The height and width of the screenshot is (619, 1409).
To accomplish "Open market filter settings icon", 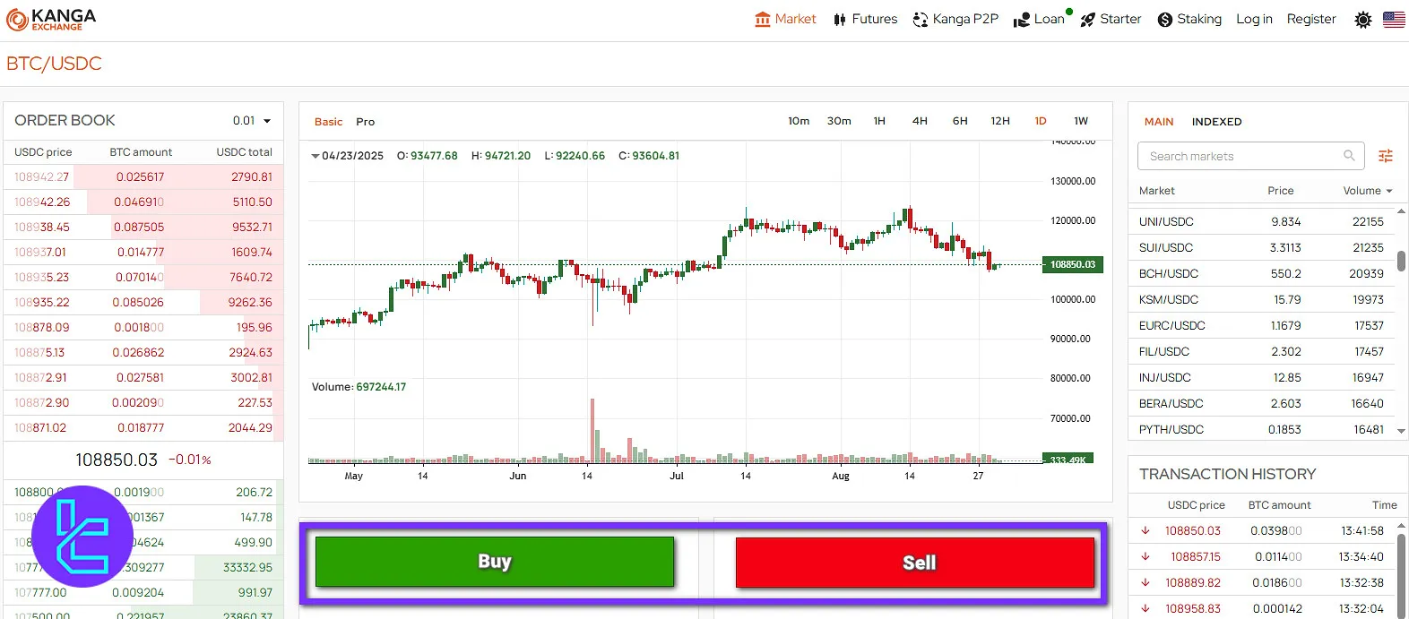I will (x=1386, y=156).
